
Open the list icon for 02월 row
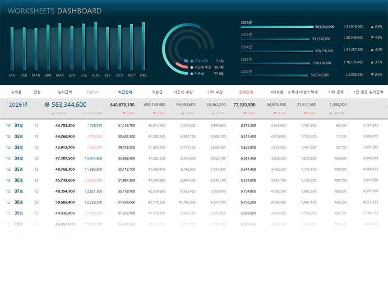point(8,136)
